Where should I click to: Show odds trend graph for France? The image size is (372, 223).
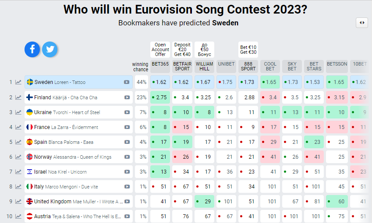point(18,127)
